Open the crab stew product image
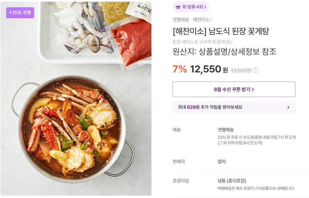 [x=76, y=99]
